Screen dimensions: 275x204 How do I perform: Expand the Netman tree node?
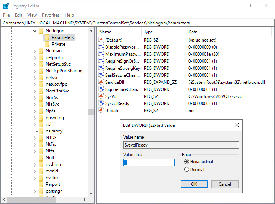[35, 51]
